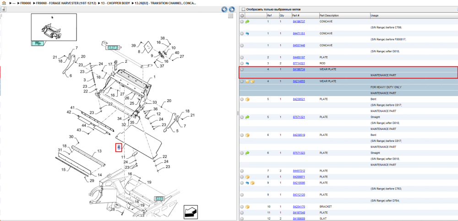Open the assembly overview thumbnail
The image size is (458, 221).
54,27
